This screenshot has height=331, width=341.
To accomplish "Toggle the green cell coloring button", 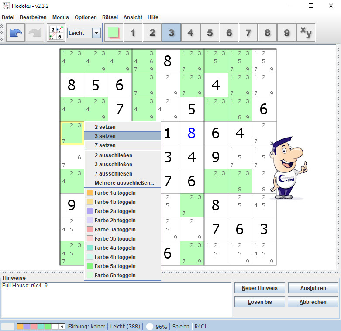I will point(114,33).
